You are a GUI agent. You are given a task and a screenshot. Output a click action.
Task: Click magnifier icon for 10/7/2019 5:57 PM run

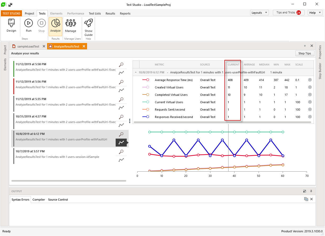(x=121, y=152)
